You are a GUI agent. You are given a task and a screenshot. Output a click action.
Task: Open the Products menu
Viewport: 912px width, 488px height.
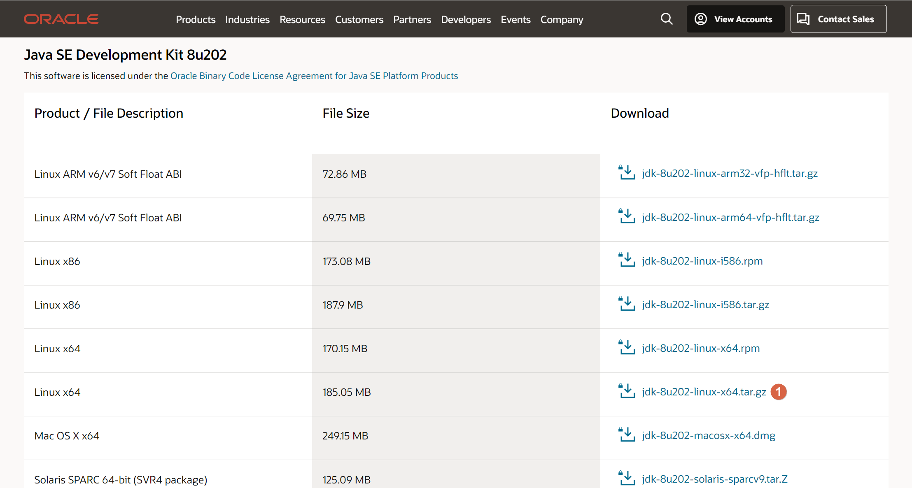195,19
